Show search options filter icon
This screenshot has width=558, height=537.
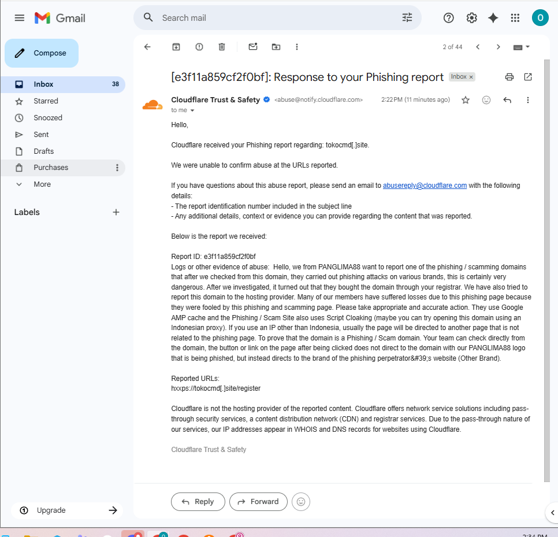[x=407, y=17]
